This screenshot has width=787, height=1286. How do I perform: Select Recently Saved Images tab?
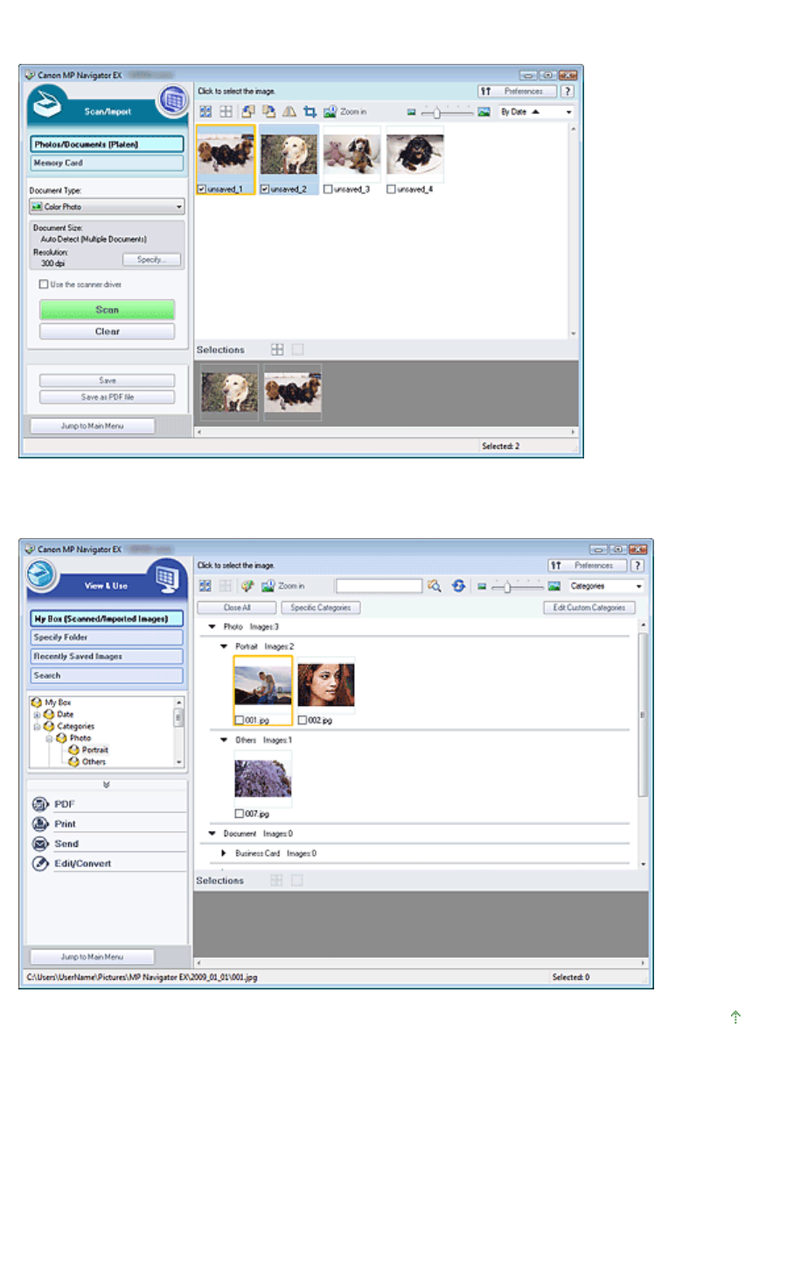pos(107,656)
